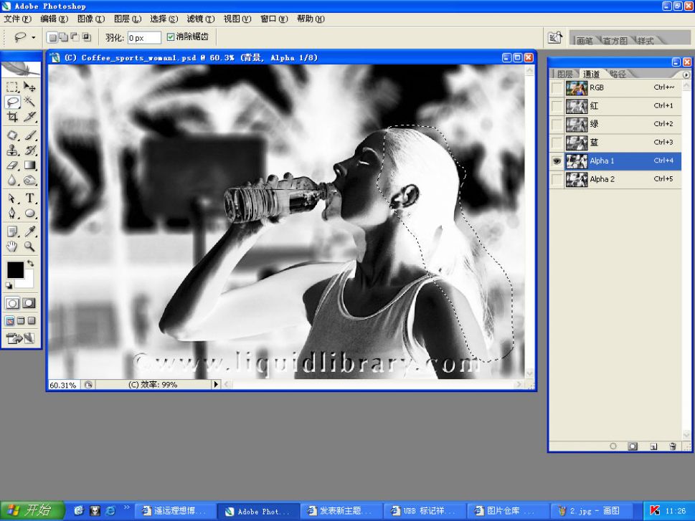This screenshot has width=695, height=521.
Task: Select the Healing Brush tool
Action: pyautogui.click(x=12, y=135)
